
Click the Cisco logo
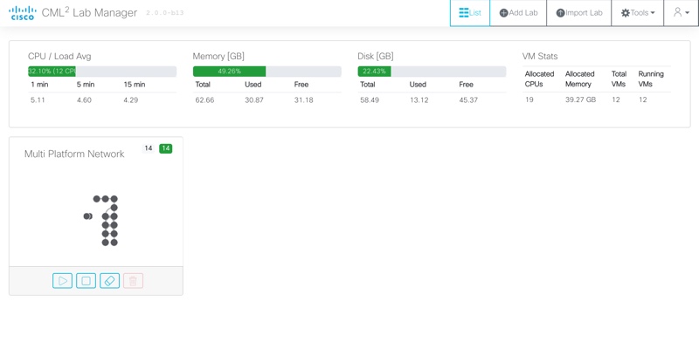[23, 13]
